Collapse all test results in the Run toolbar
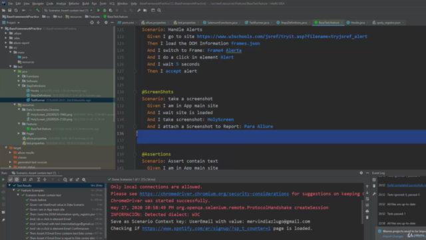Image resolution: width=426 pixels, height=240 pixels. (45, 179)
